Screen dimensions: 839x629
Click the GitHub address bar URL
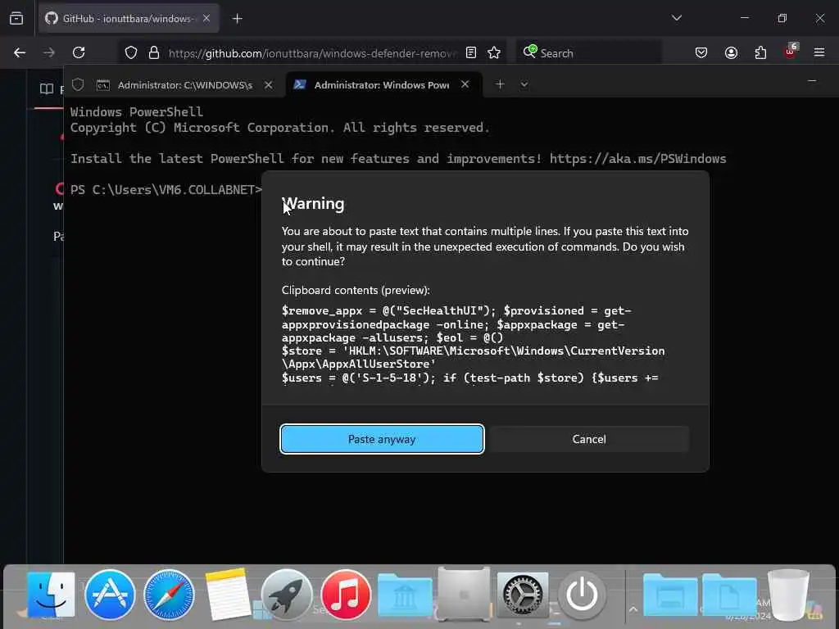[x=313, y=53]
